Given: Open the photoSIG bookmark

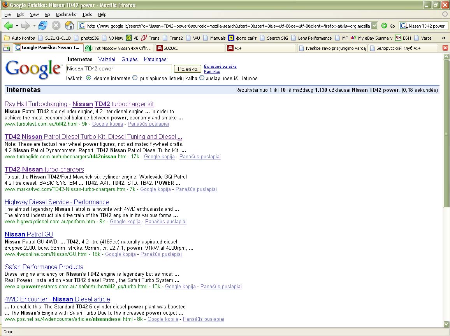Looking at the screenshot, I should [86, 38].
